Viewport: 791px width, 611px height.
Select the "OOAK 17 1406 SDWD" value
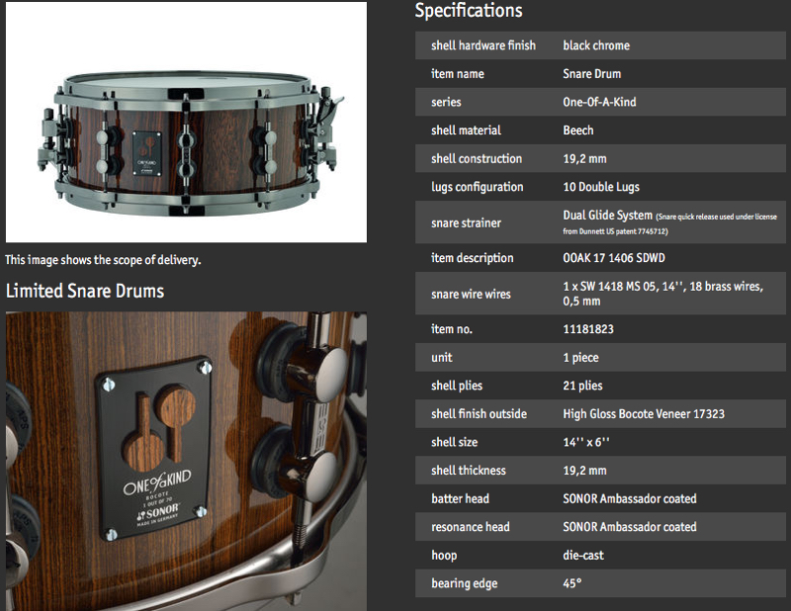614,258
